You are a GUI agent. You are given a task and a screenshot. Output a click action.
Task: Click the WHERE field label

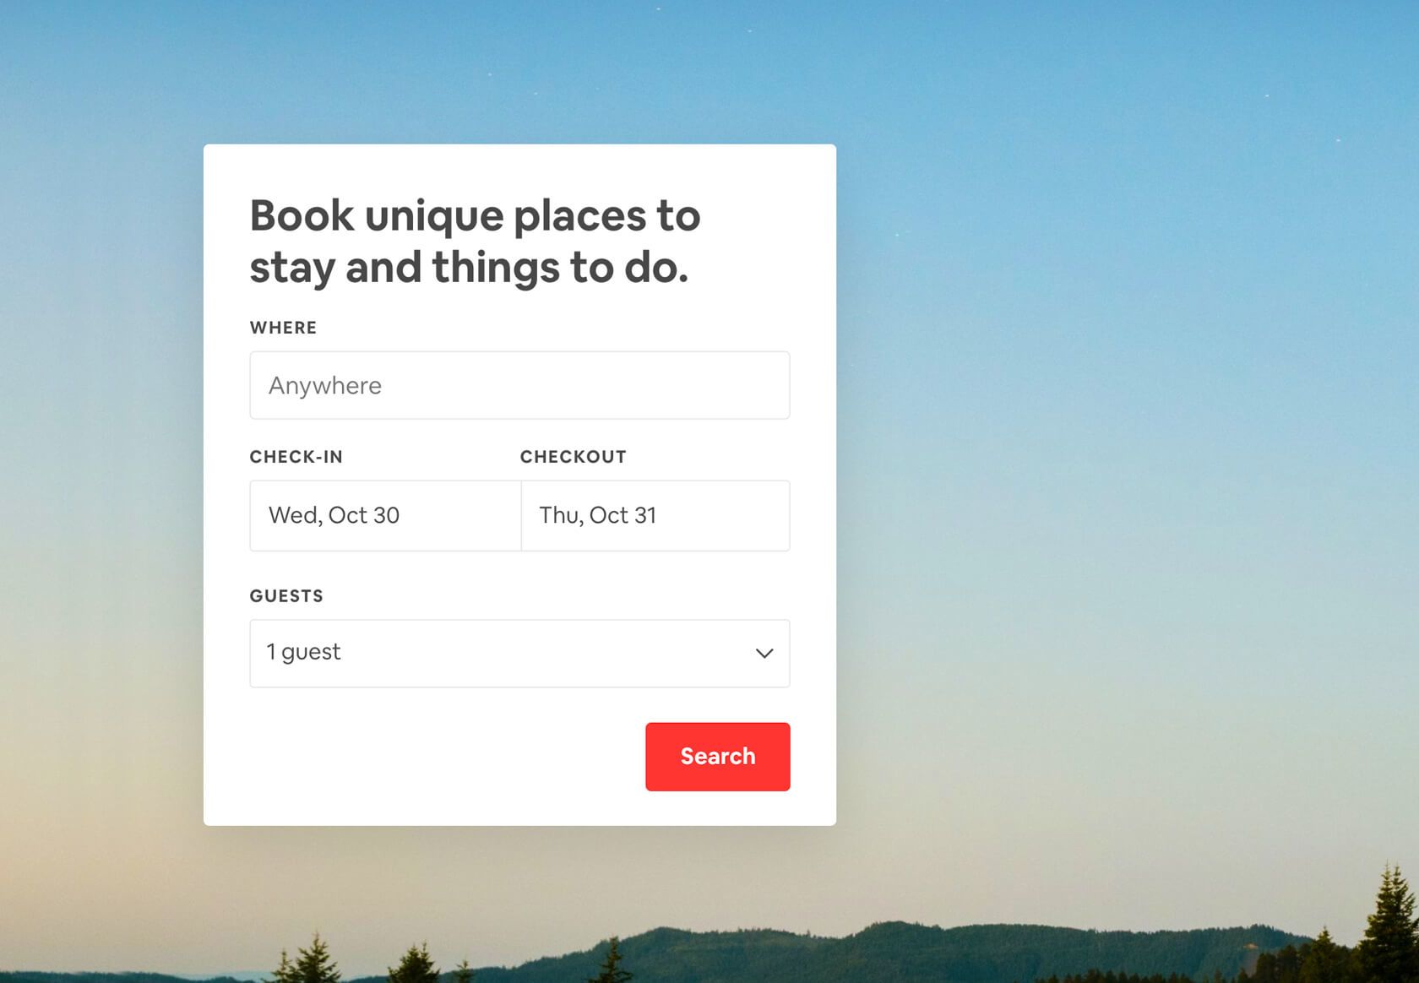[283, 328]
